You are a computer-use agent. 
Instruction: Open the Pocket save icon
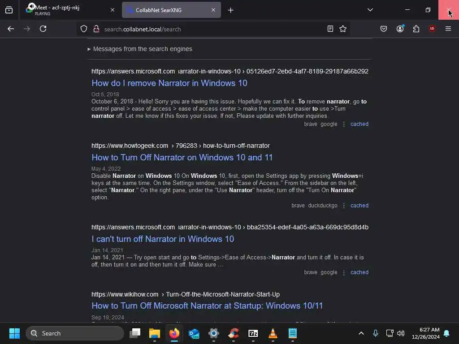coord(384,29)
